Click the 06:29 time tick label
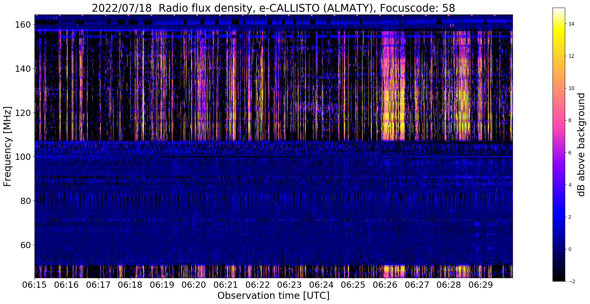Image resolution: width=590 pixels, height=304 pixels. click(481, 285)
